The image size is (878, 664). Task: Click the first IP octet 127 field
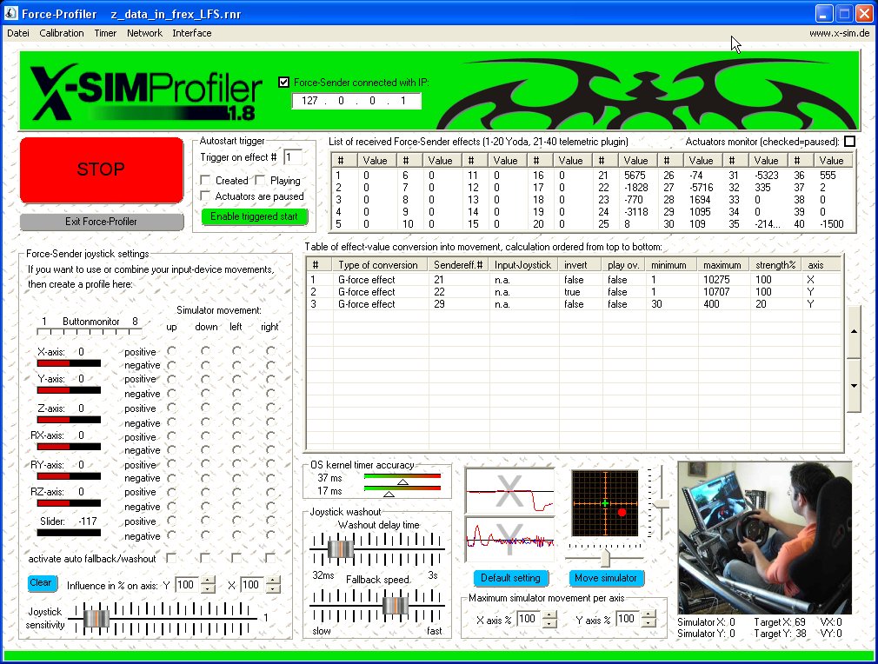coord(309,101)
